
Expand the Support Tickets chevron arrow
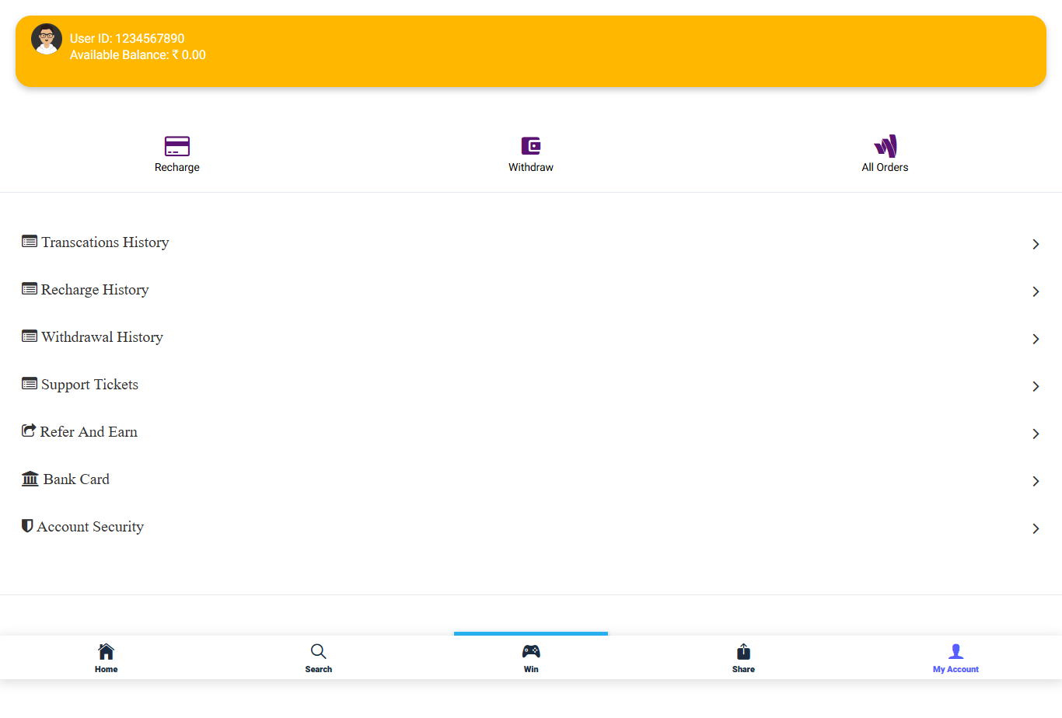tap(1036, 386)
